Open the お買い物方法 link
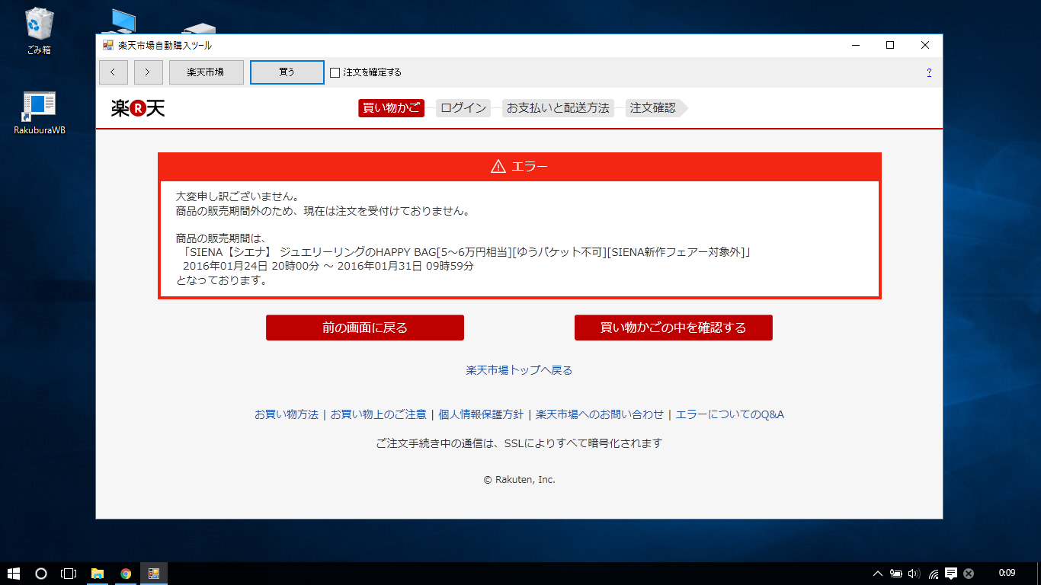1041x585 pixels. point(287,414)
